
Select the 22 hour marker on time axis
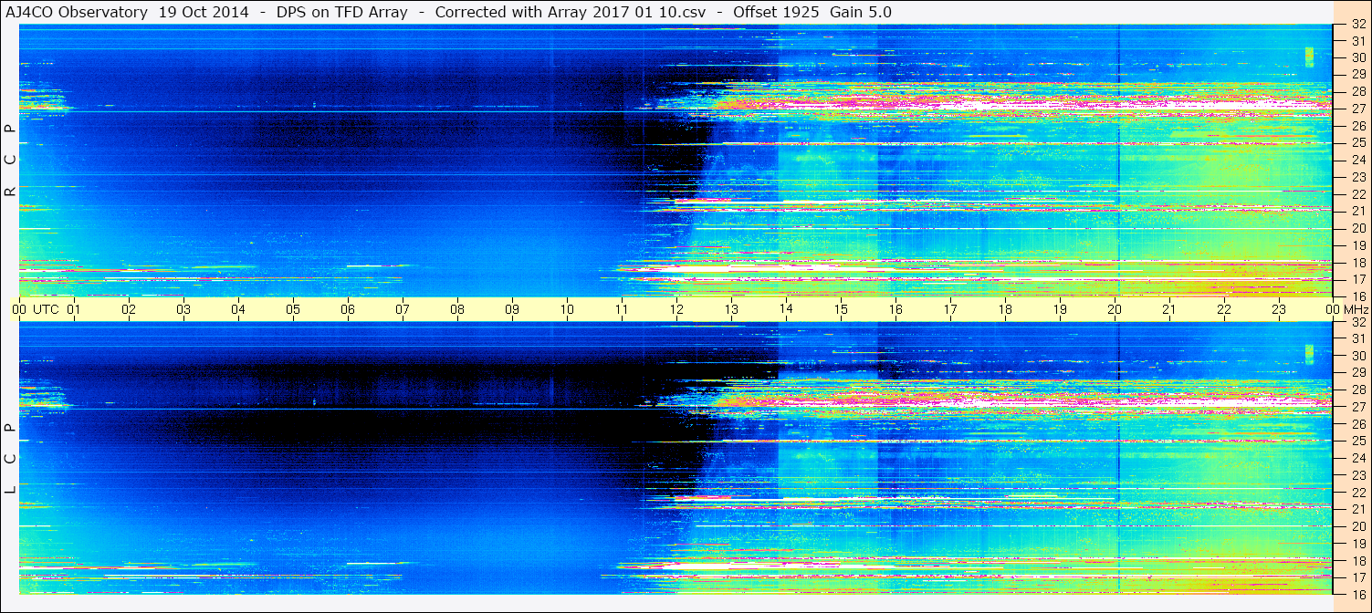click(1224, 309)
